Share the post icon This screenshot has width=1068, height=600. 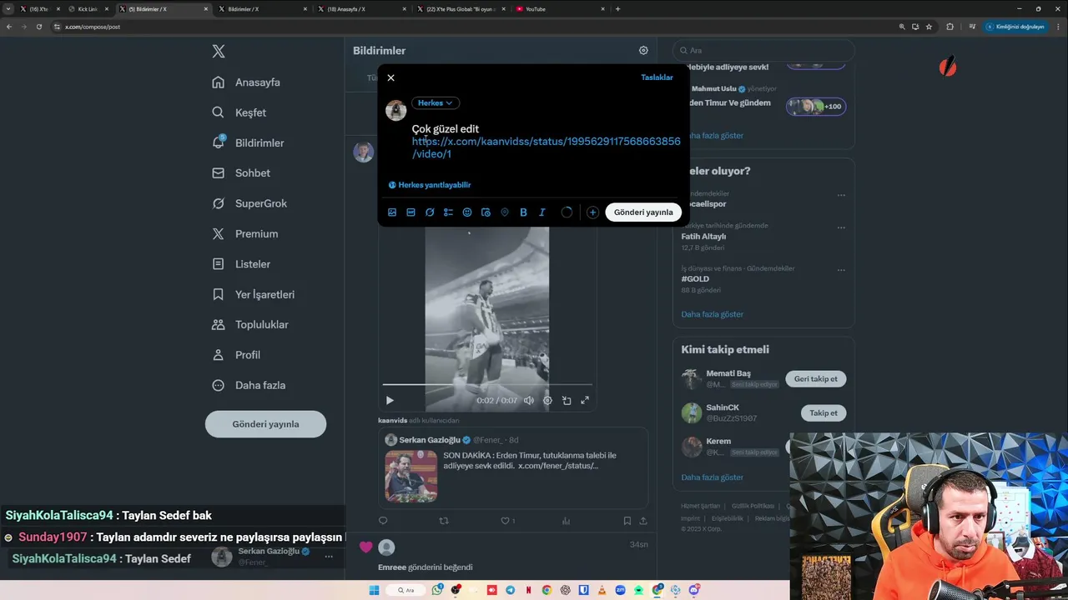(643, 521)
